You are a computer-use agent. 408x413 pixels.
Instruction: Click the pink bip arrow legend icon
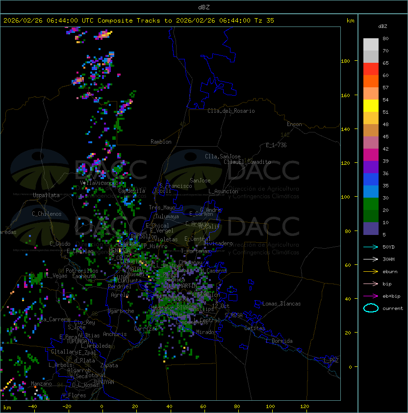pyautogui.click(x=371, y=284)
